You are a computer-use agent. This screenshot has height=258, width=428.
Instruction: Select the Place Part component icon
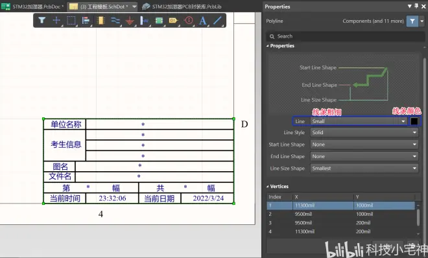click(x=101, y=21)
